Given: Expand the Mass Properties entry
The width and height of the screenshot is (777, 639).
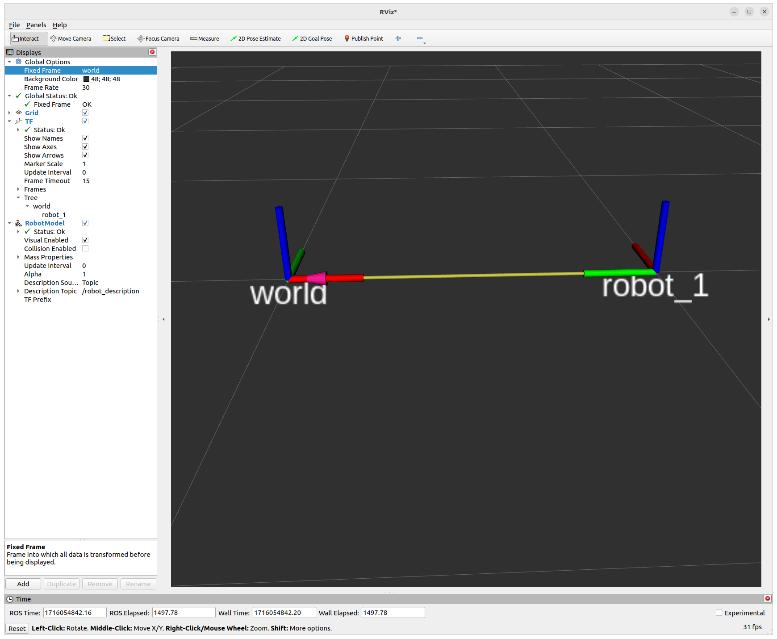Looking at the screenshot, I should click(x=18, y=257).
